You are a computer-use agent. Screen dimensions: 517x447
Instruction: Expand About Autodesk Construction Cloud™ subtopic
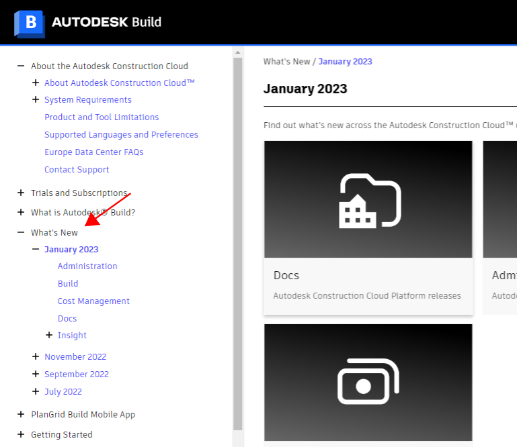tap(36, 83)
